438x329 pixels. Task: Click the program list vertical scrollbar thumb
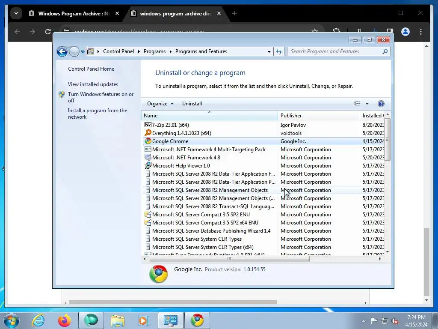pos(387,139)
